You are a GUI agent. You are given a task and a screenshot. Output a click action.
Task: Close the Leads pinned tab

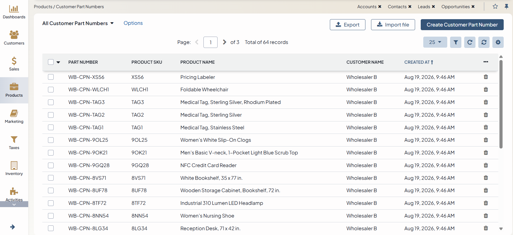click(433, 6)
